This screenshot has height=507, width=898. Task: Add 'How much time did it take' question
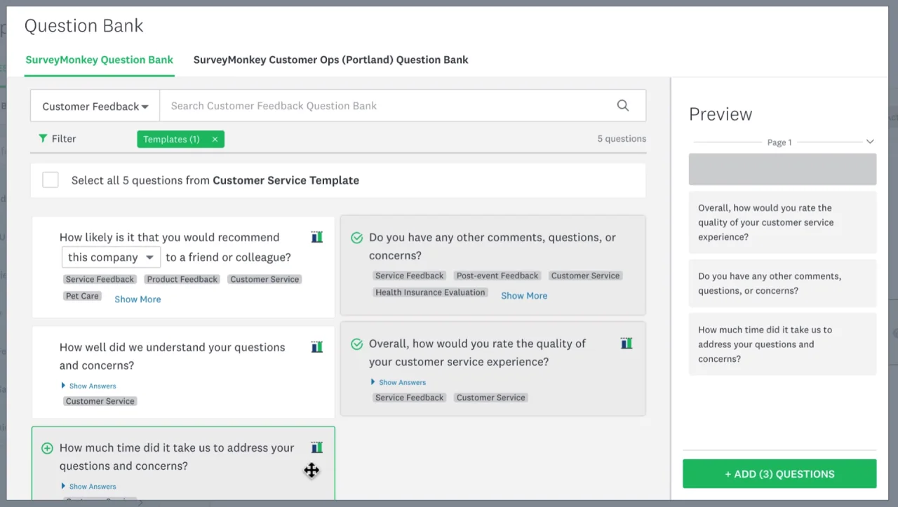coord(47,448)
